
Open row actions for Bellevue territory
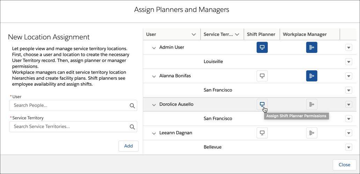pyautogui.click(x=348, y=147)
